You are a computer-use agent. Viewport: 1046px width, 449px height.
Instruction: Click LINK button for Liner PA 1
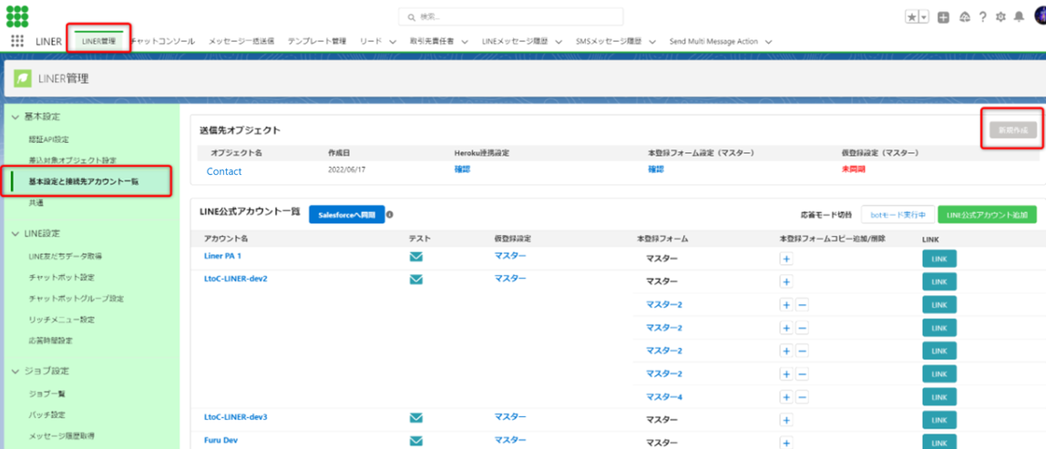point(939,259)
